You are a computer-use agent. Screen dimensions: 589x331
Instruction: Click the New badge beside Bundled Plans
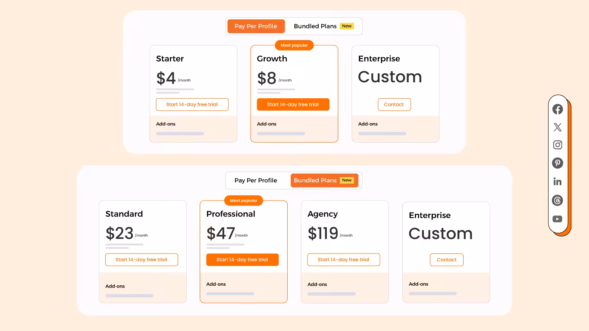pos(347,26)
